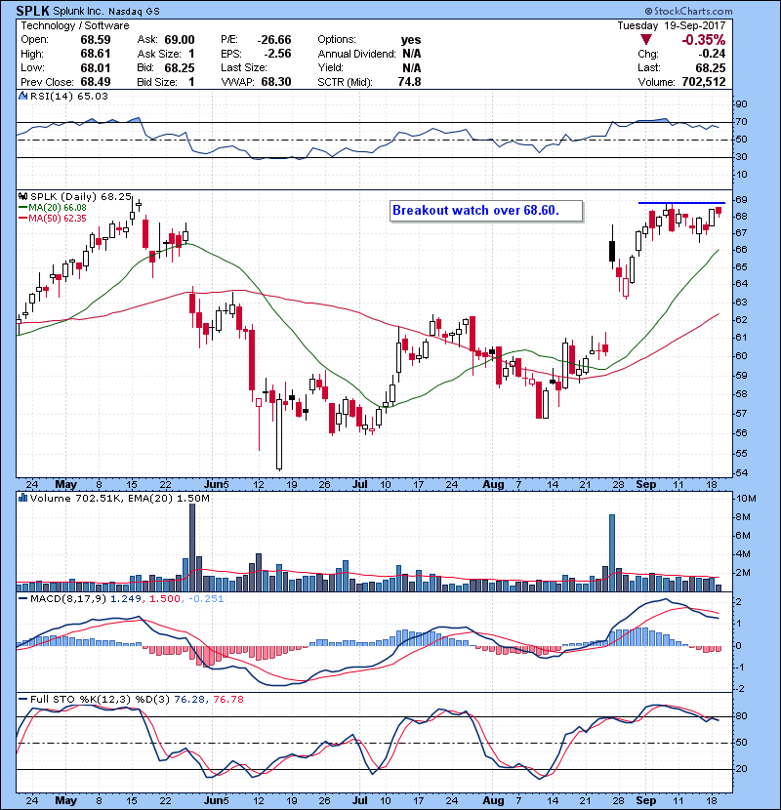781x810 pixels.
Task: Click the MACD(8,17,9) label
Action: (x=68, y=599)
